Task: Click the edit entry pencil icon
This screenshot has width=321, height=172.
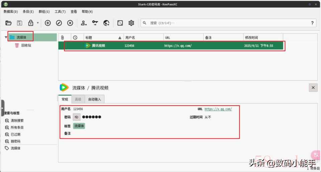Action: coord(59,23)
